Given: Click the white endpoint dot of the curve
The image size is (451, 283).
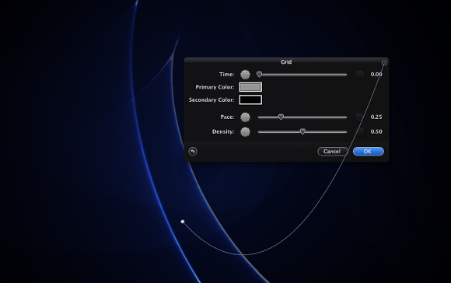Looking at the screenshot, I should pyautogui.click(x=183, y=222).
